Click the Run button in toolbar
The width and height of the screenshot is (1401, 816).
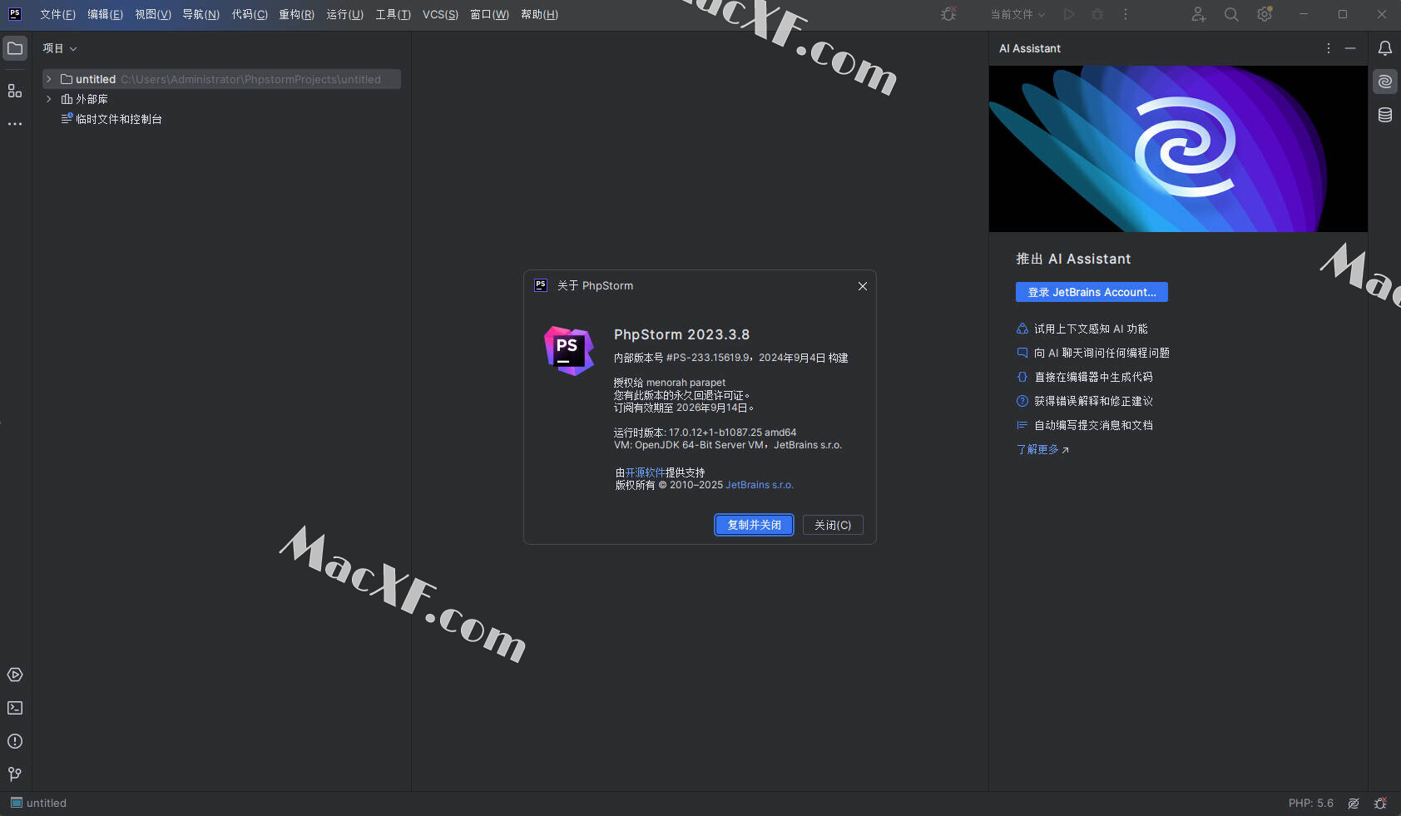point(1069,14)
